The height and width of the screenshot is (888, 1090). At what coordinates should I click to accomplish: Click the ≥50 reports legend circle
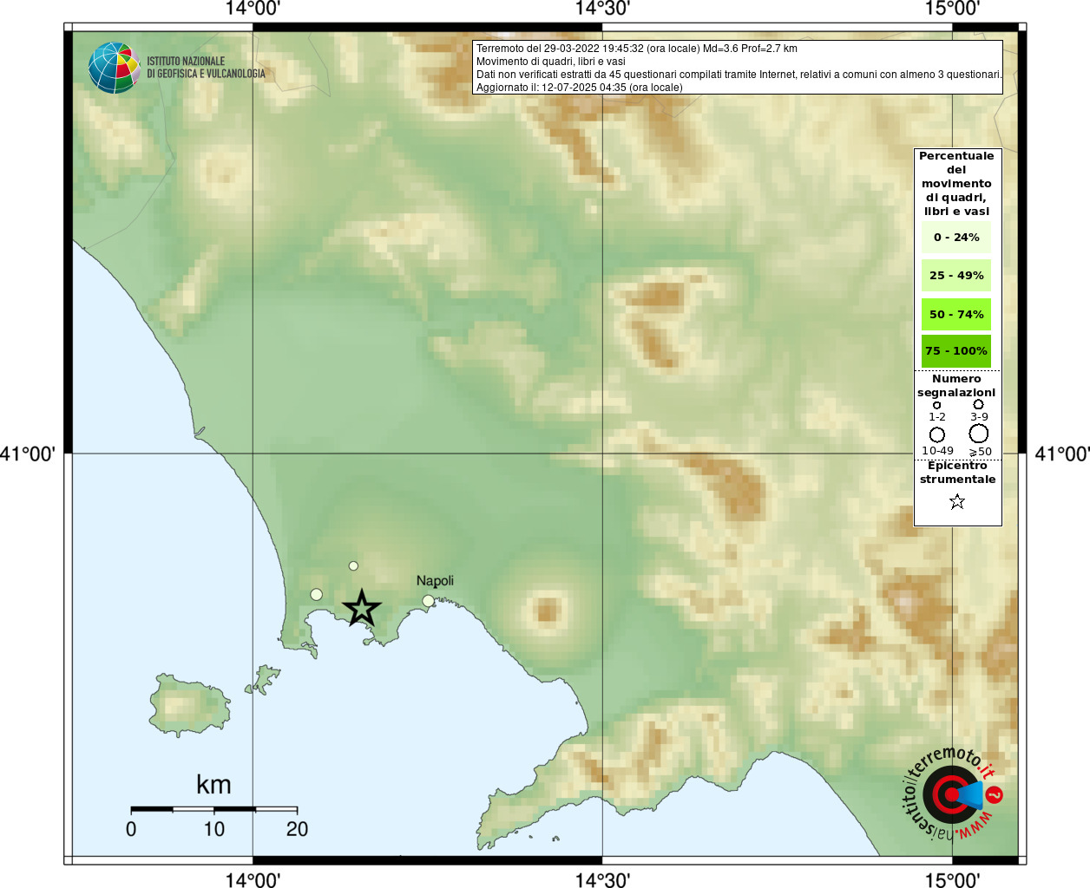tap(978, 434)
